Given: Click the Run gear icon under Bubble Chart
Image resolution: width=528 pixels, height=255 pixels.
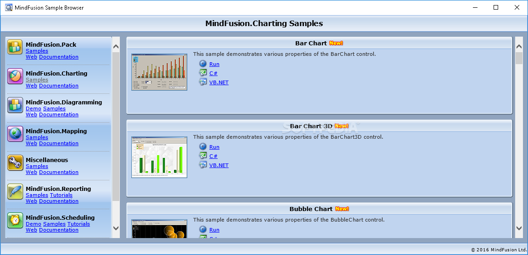Looking at the screenshot, I should 203,230.
